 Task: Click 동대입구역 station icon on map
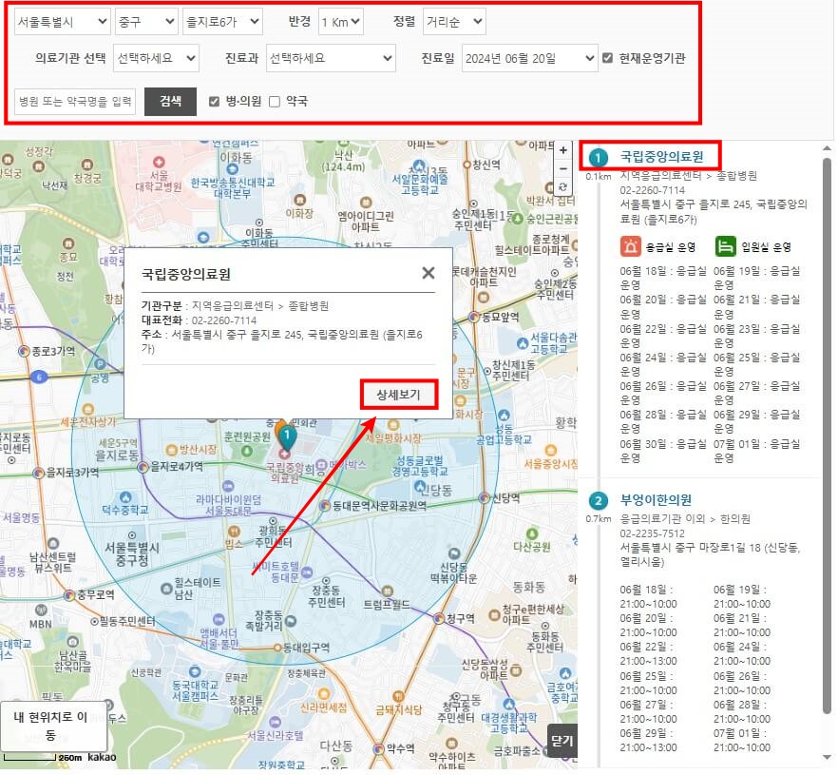click(x=277, y=648)
